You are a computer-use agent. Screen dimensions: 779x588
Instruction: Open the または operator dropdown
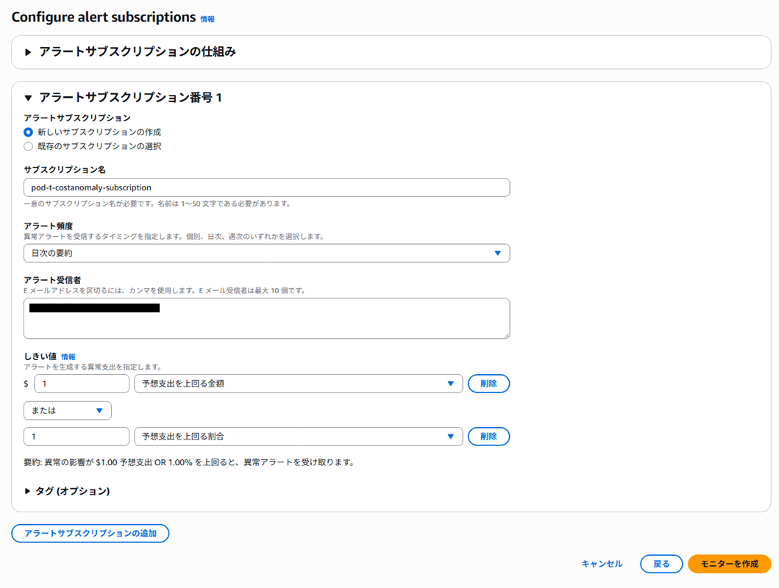pos(68,410)
